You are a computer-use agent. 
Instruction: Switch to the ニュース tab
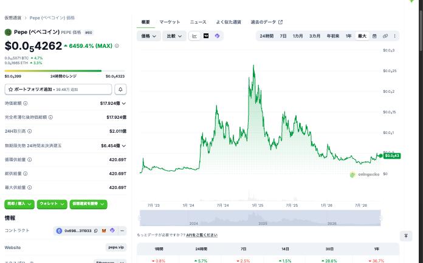tap(198, 22)
